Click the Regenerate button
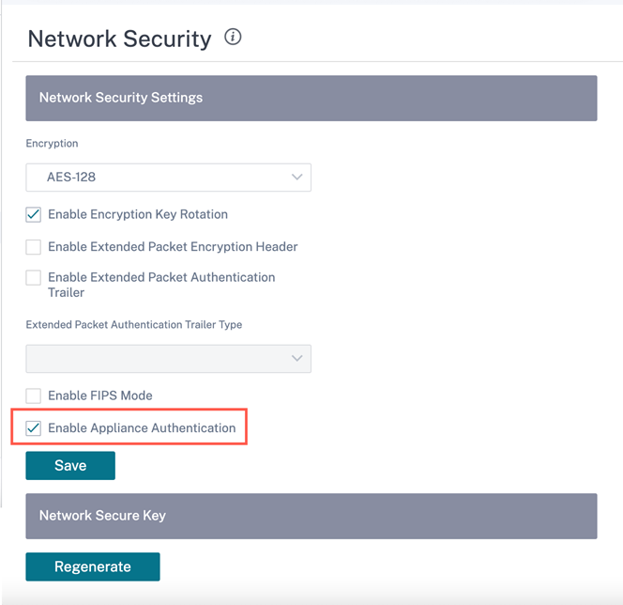 93,566
